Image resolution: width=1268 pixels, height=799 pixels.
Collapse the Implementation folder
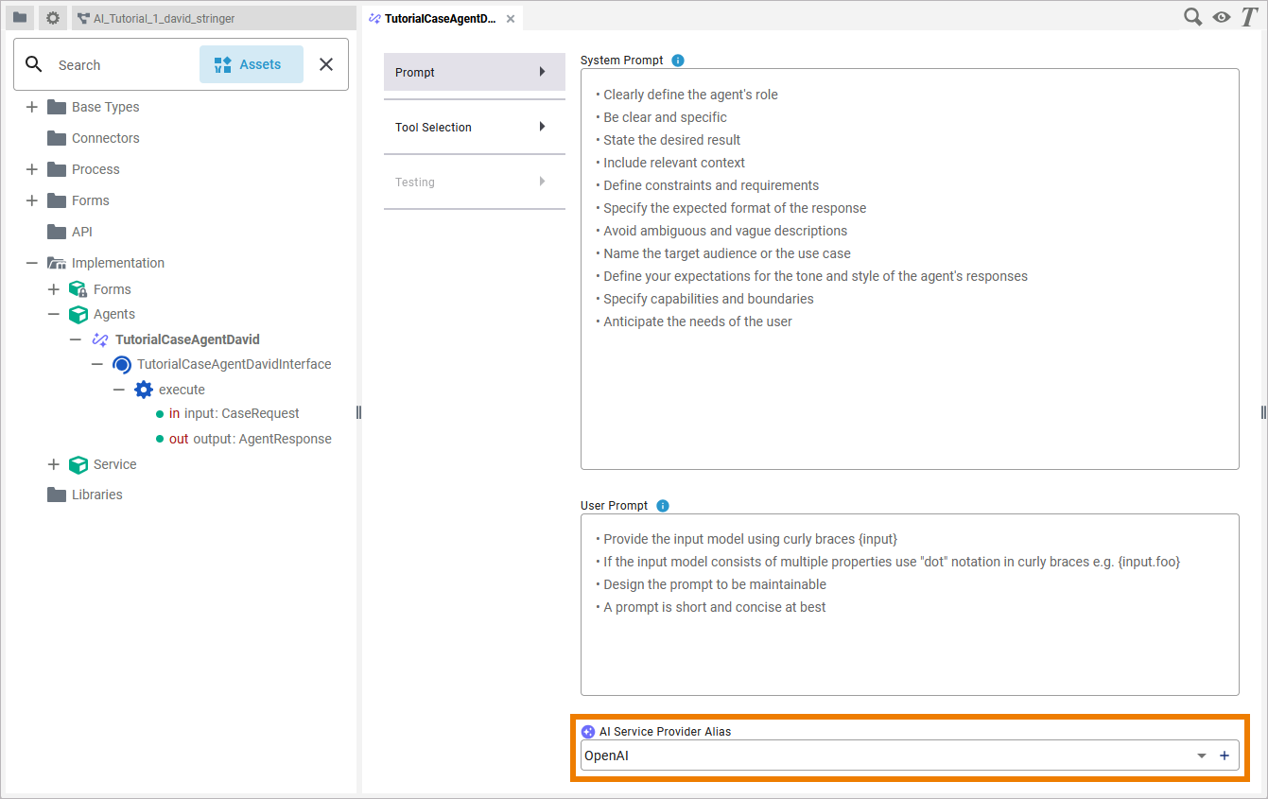32,263
